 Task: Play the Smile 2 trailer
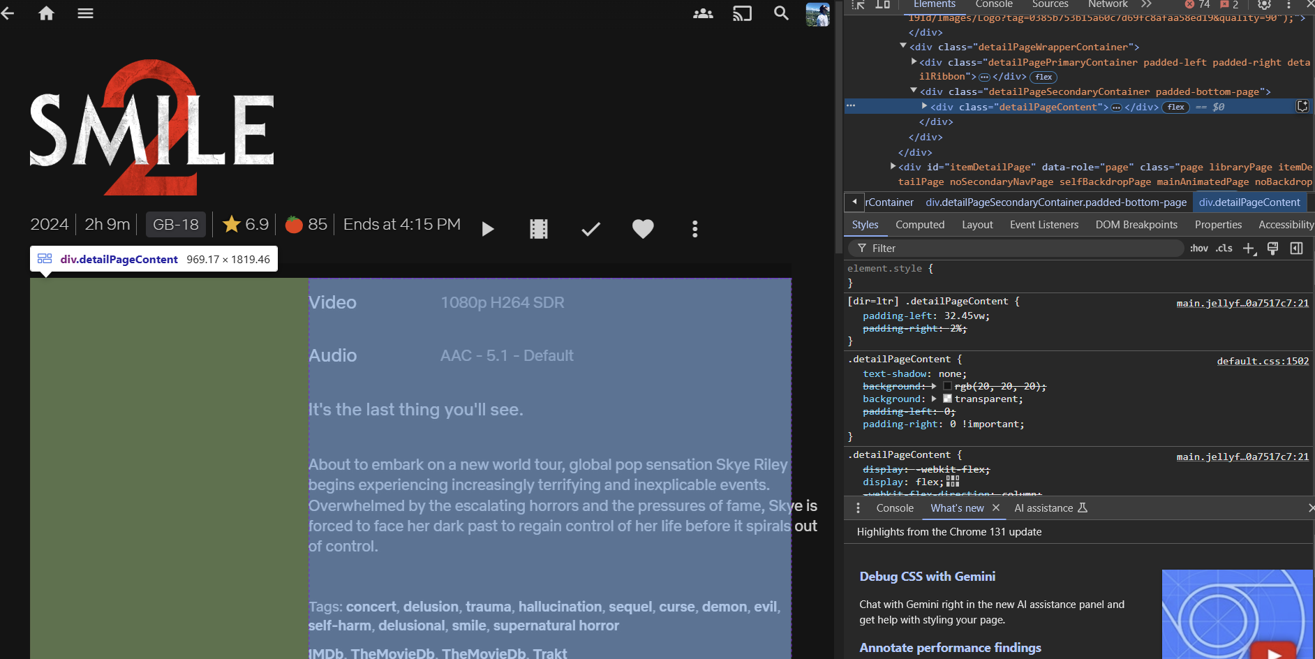point(539,229)
